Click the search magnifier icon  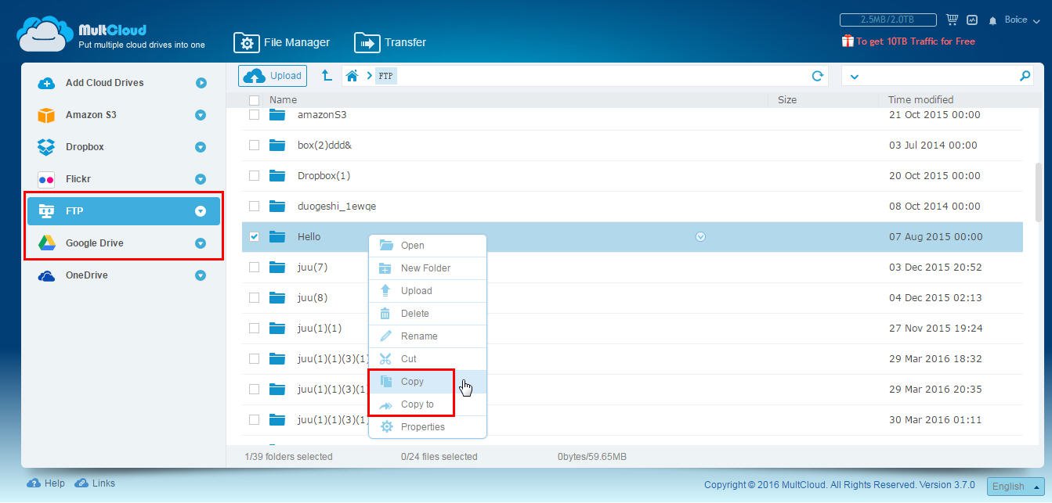pos(1025,76)
